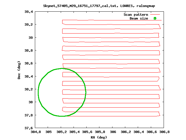Click the RA axis tick label 306.8
Image resolution: width=186 pixels, height=140 pixels.
[164, 132]
